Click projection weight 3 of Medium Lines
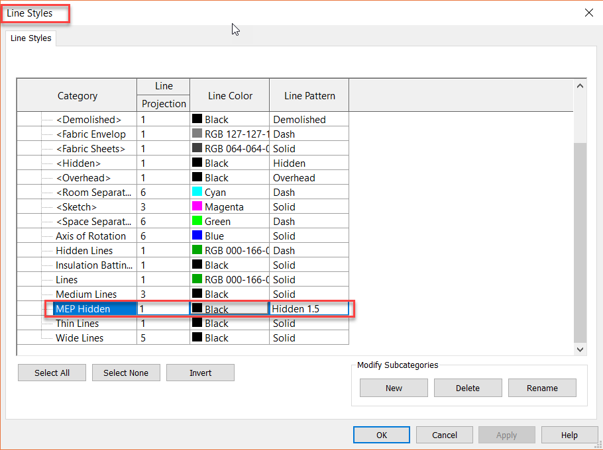Screen dimensions: 603x450 coord(164,294)
